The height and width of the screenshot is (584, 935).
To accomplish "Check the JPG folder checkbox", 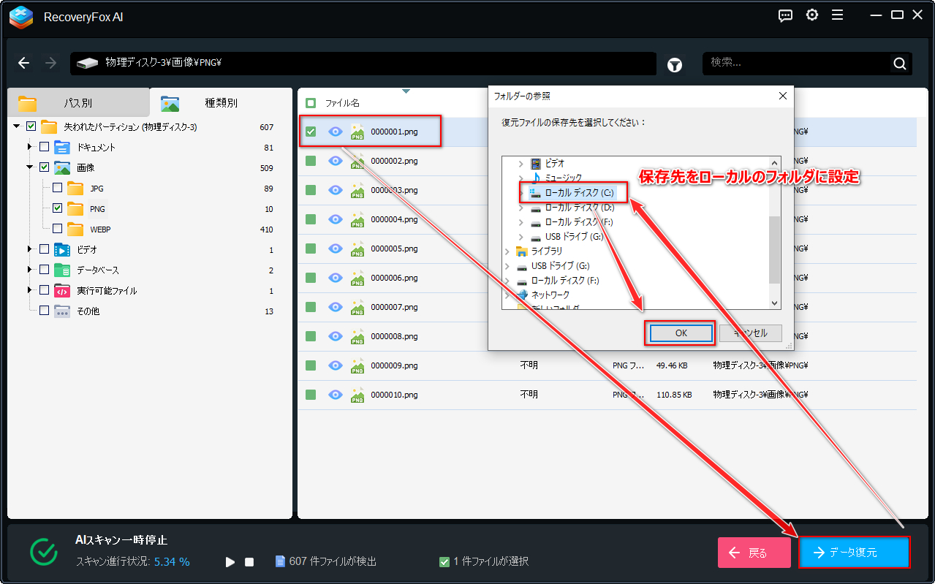I will point(57,188).
